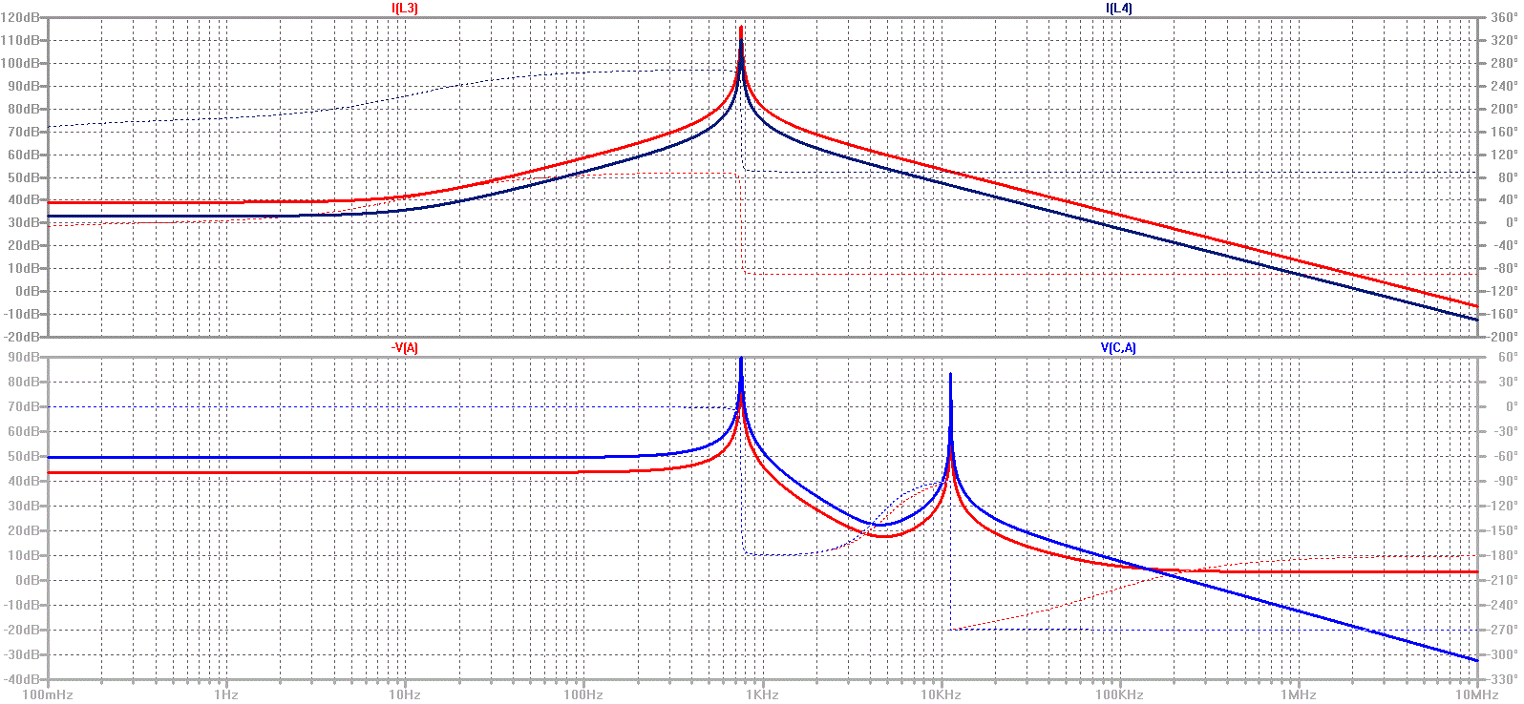
Task: Select the V(C,A) trace label
Action: tap(1119, 347)
